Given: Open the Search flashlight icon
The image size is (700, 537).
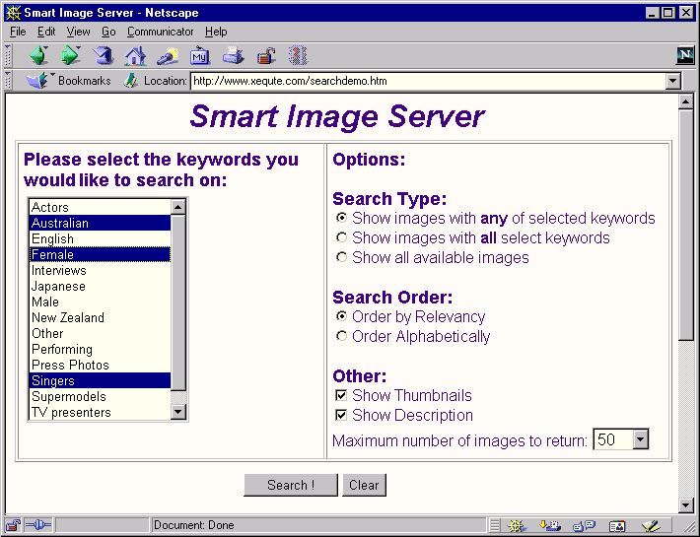Looking at the screenshot, I should coord(168,56).
